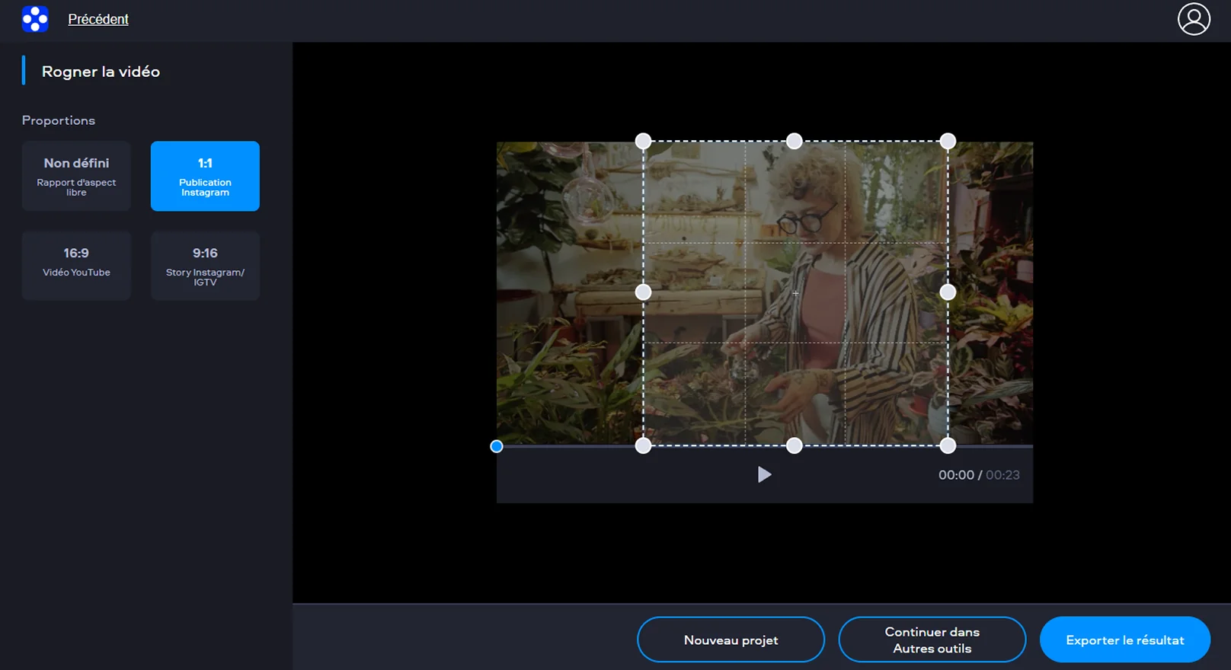1231x670 pixels.
Task: Open the user account profile icon
Action: click(1194, 19)
